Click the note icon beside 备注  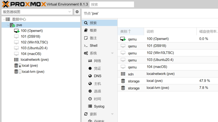pos(86,38)
